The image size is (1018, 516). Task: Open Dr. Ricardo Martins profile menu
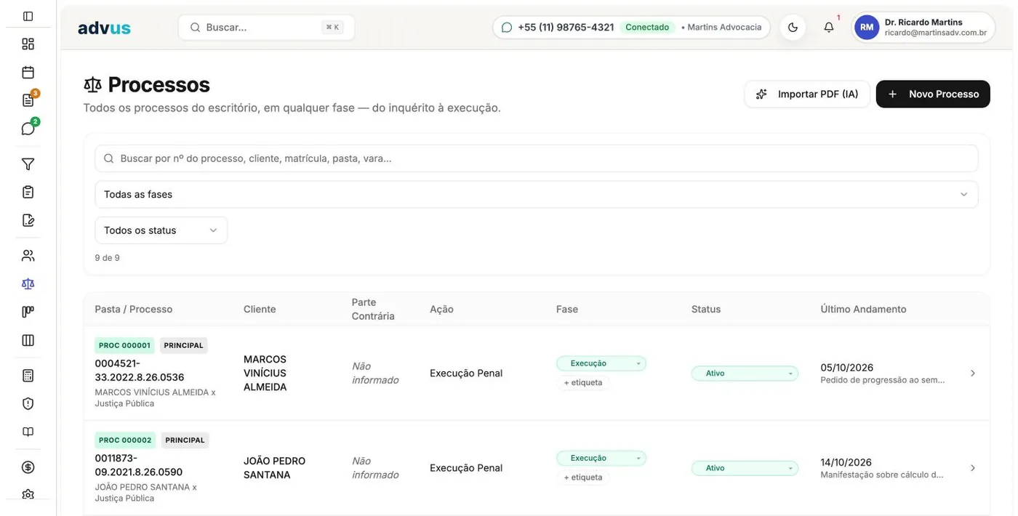923,28
